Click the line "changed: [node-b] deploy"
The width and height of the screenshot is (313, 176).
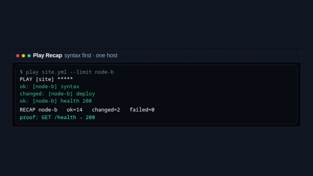[57, 93]
